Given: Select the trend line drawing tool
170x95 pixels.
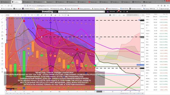Looking at the screenshot, I should click(x=2, y=19).
